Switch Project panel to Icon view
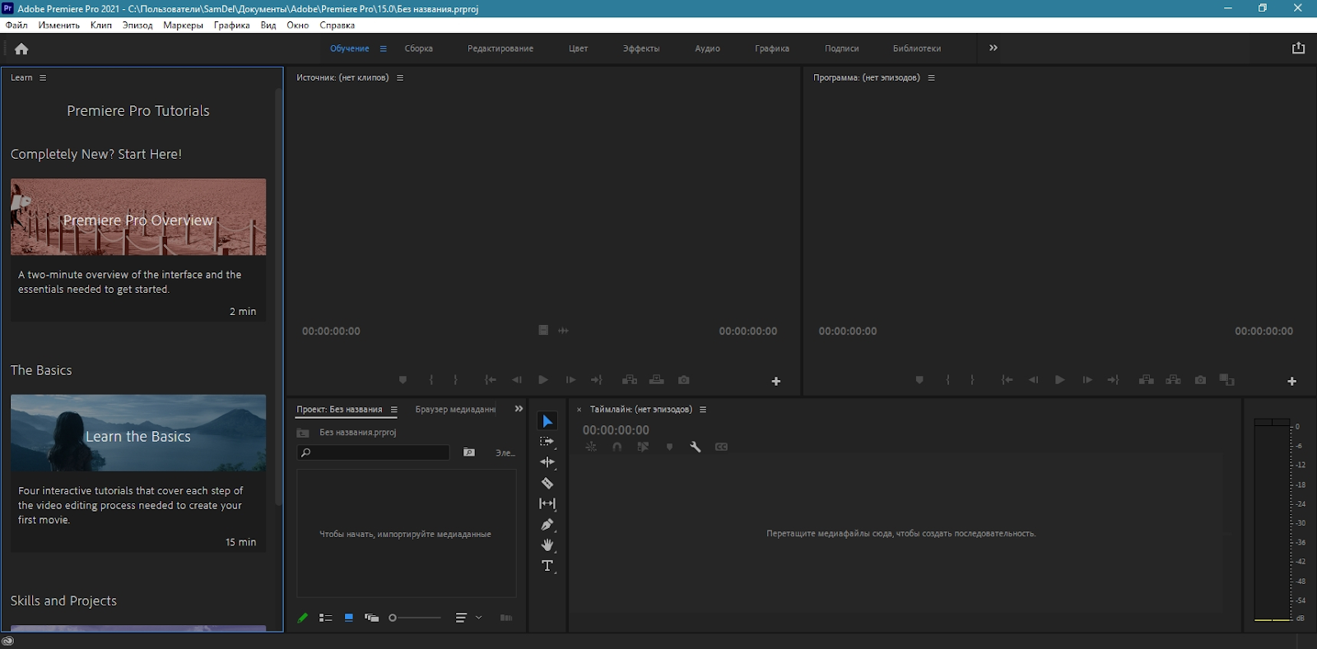Image resolution: width=1317 pixels, height=649 pixels. (349, 618)
